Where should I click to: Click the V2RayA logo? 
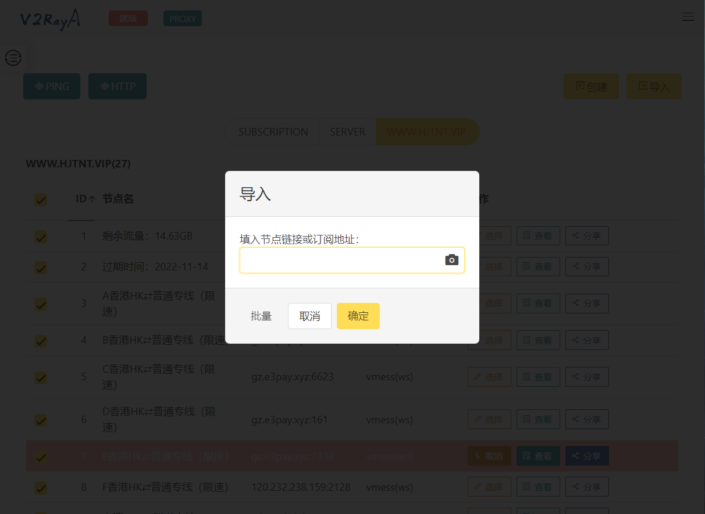(x=50, y=19)
